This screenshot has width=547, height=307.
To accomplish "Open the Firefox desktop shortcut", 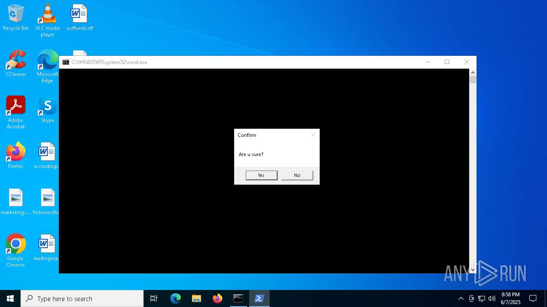I will click(16, 156).
